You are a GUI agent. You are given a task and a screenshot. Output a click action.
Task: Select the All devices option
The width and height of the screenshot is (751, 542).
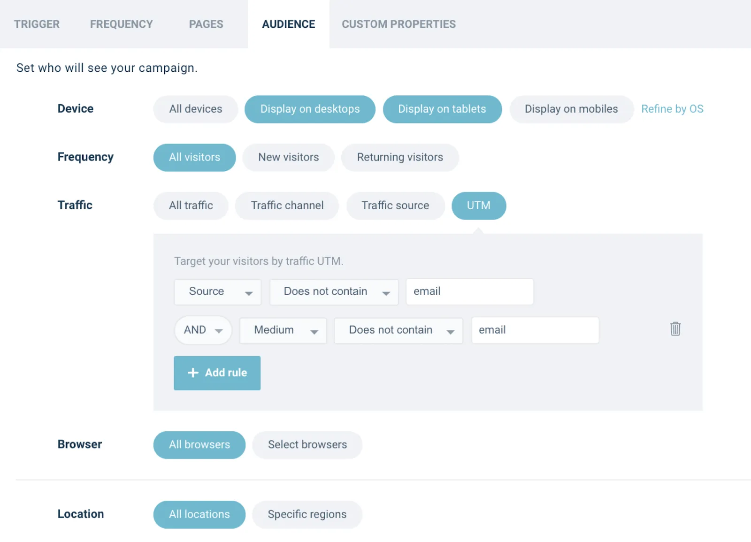pyautogui.click(x=195, y=109)
